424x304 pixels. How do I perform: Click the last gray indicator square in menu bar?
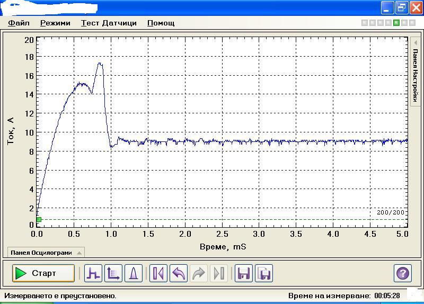[x=412, y=23]
